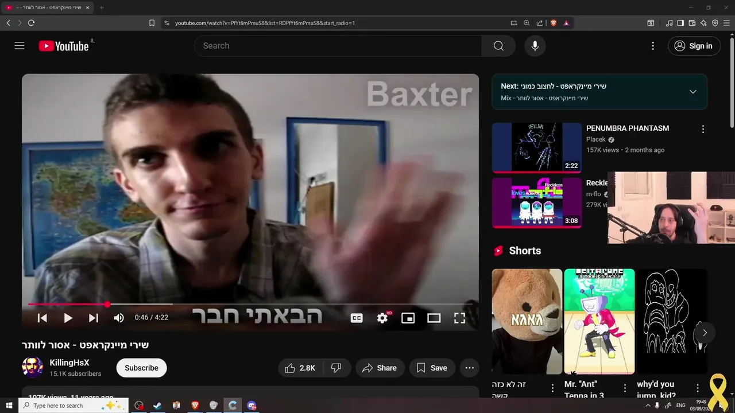Open Brave browser from the taskbar
Screen dimensions: 735x413
195,406
